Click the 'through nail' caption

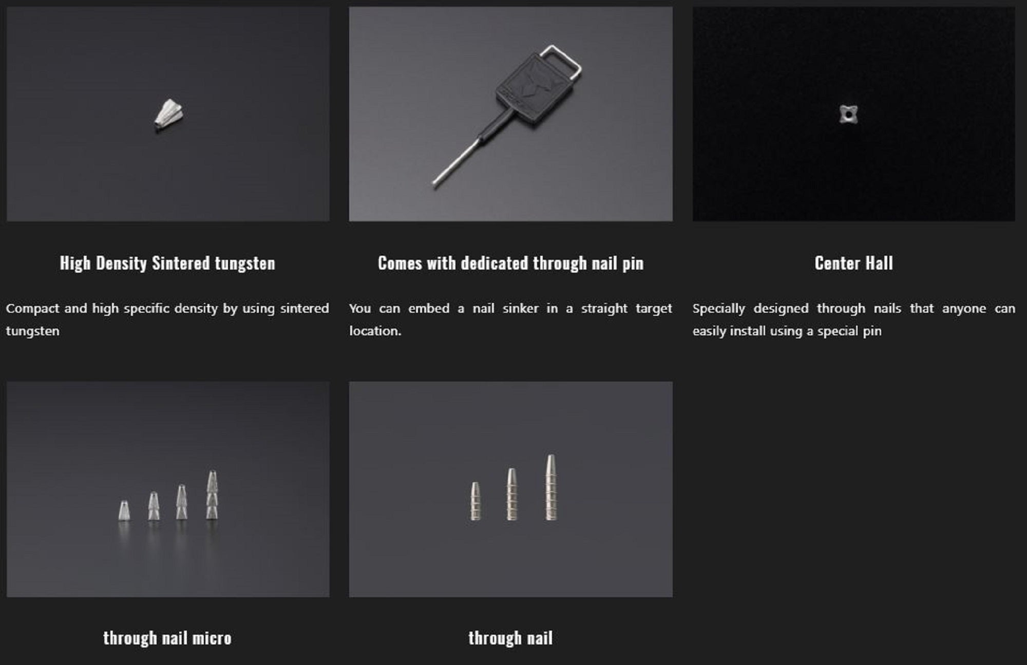point(510,638)
